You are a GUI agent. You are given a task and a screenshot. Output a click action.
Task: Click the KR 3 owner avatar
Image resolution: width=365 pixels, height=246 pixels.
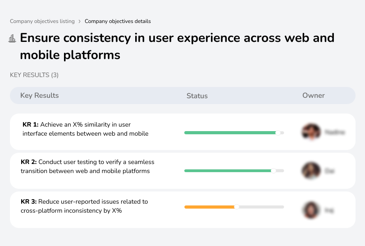coord(311,210)
